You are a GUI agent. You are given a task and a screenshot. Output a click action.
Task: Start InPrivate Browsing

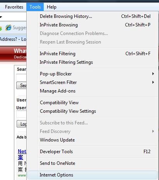[92, 25]
